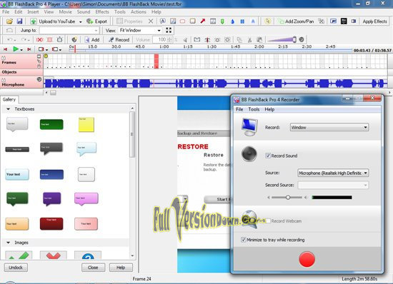Click the Help button under the Gallery
The width and height of the screenshot is (393, 284).
click(x=121, y=268)
